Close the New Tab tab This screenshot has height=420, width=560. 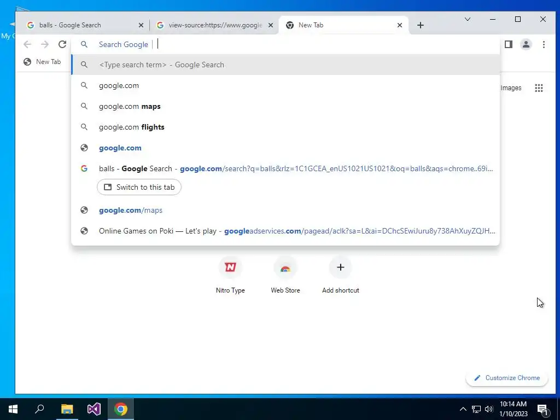point(400,25)
